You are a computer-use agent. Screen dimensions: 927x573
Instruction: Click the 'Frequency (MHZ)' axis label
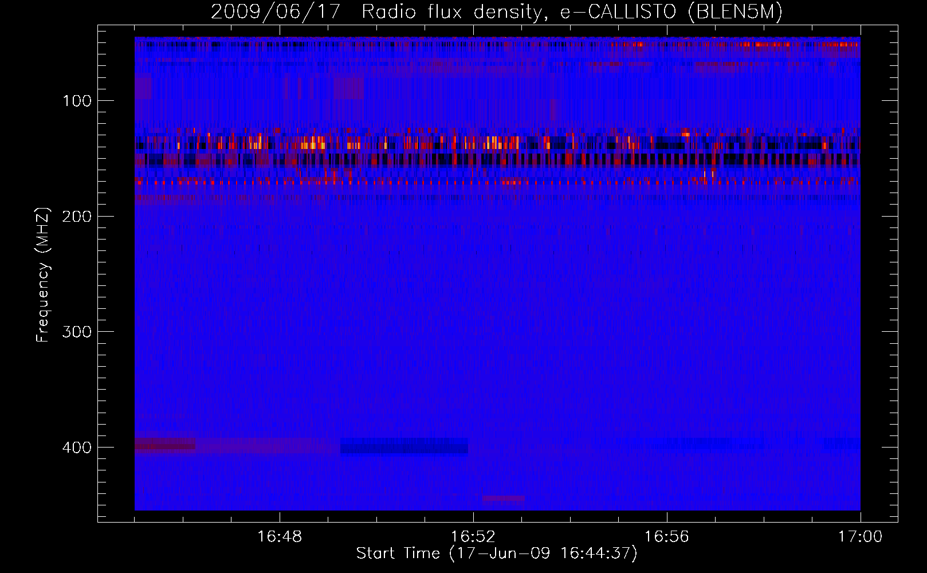click(x=43, y=274)
